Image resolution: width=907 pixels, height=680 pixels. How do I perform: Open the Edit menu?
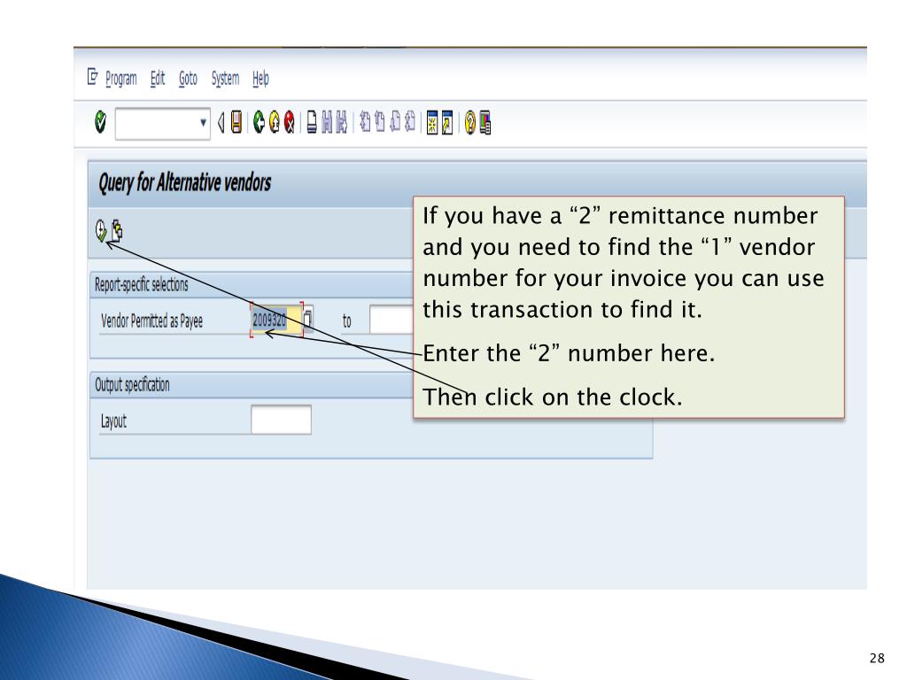tap(158, 78)
